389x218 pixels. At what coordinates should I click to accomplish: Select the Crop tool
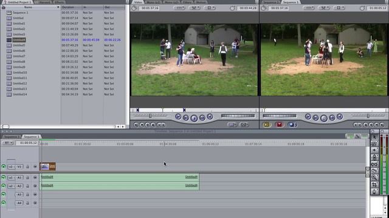pos(374,185)
